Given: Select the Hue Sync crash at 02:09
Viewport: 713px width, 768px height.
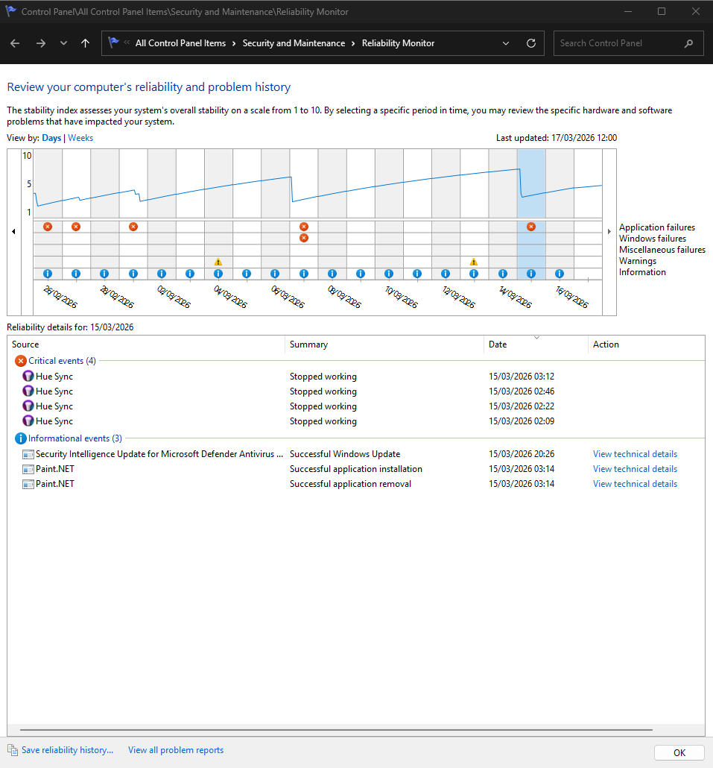Looking at the screenshot, I should tap(356, 421).
